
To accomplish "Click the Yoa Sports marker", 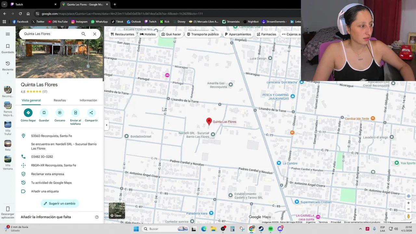I will pyautogui.click(x=396, y=163).
